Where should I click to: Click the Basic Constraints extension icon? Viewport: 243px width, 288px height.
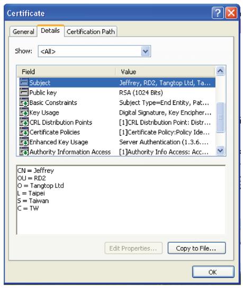tap(24, 102)
